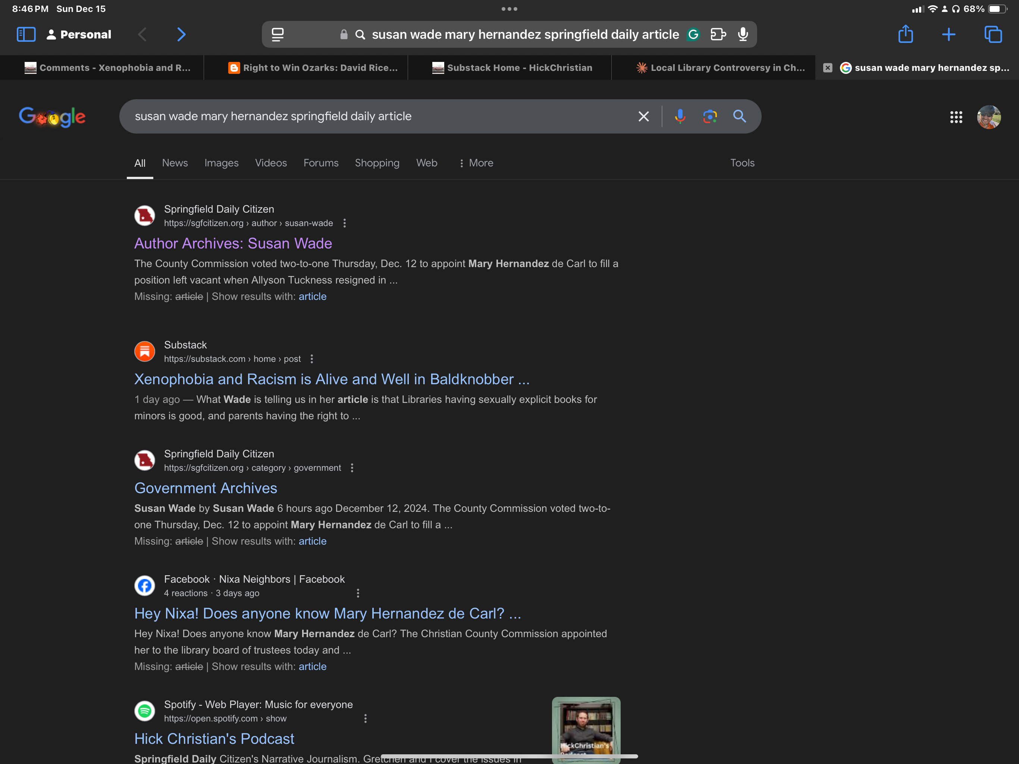Open Government Archives result
The width and height of the screenshot is (1019, 764).
[206, 488]
